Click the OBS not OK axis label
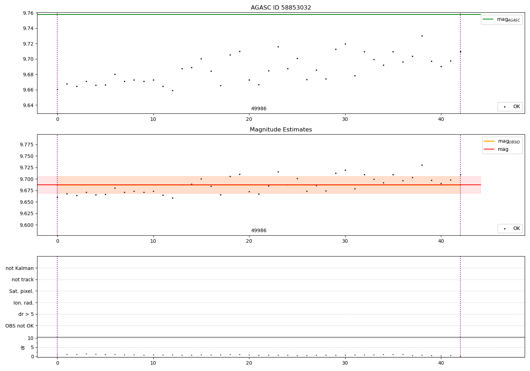This screenshot has height=371, width=530. [x=19, y=326]
